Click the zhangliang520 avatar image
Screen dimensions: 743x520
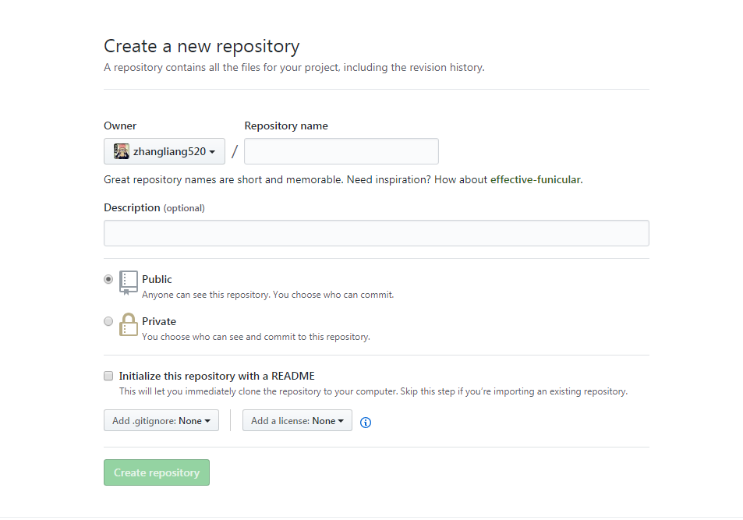click(x=122, y=151)
